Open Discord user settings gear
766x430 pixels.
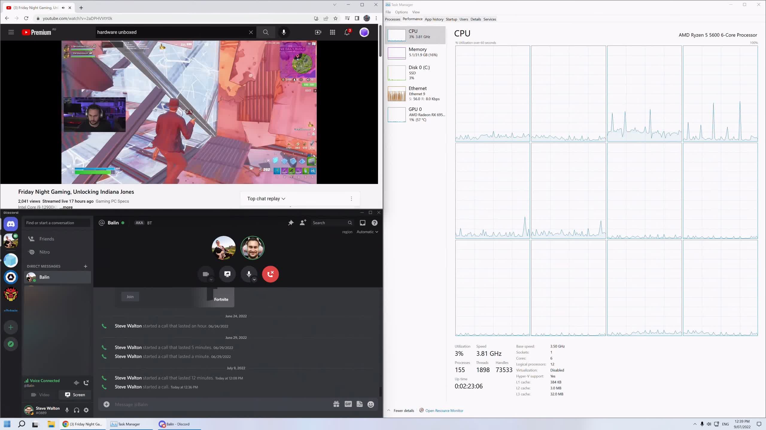(x=86, y=410)
